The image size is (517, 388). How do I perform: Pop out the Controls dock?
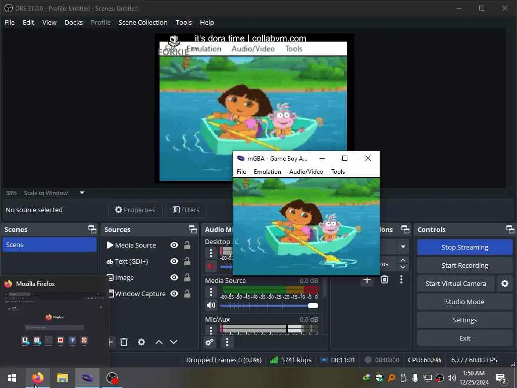click(x=510, y=229)
